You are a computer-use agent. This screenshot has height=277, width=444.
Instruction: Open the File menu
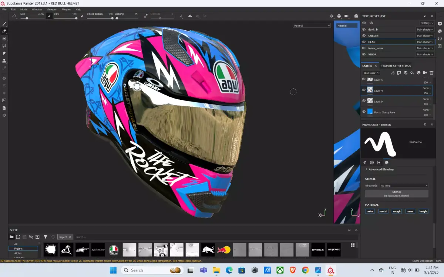[x=4, y=9]
